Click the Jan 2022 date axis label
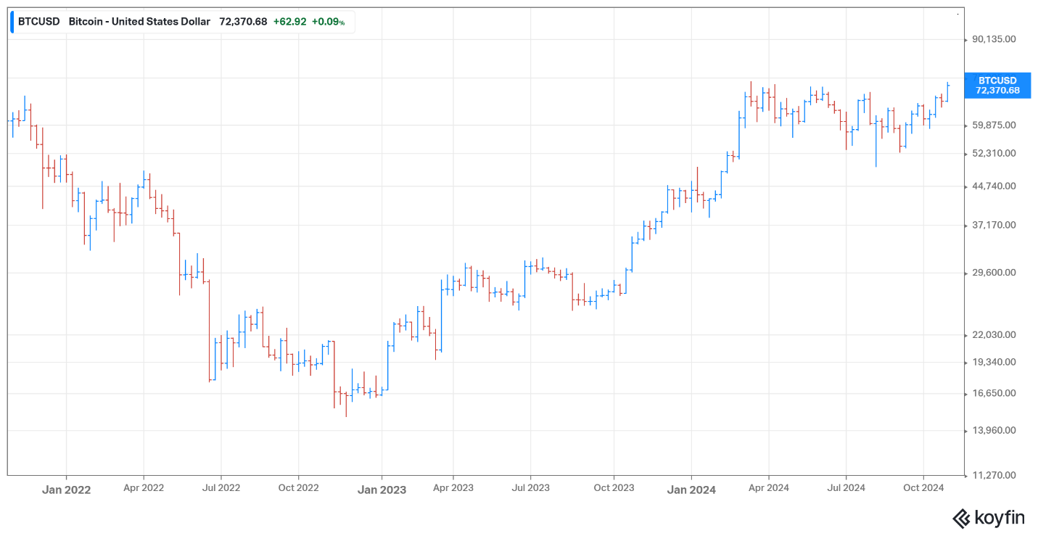1038x536 pixels. click(66, 490)
